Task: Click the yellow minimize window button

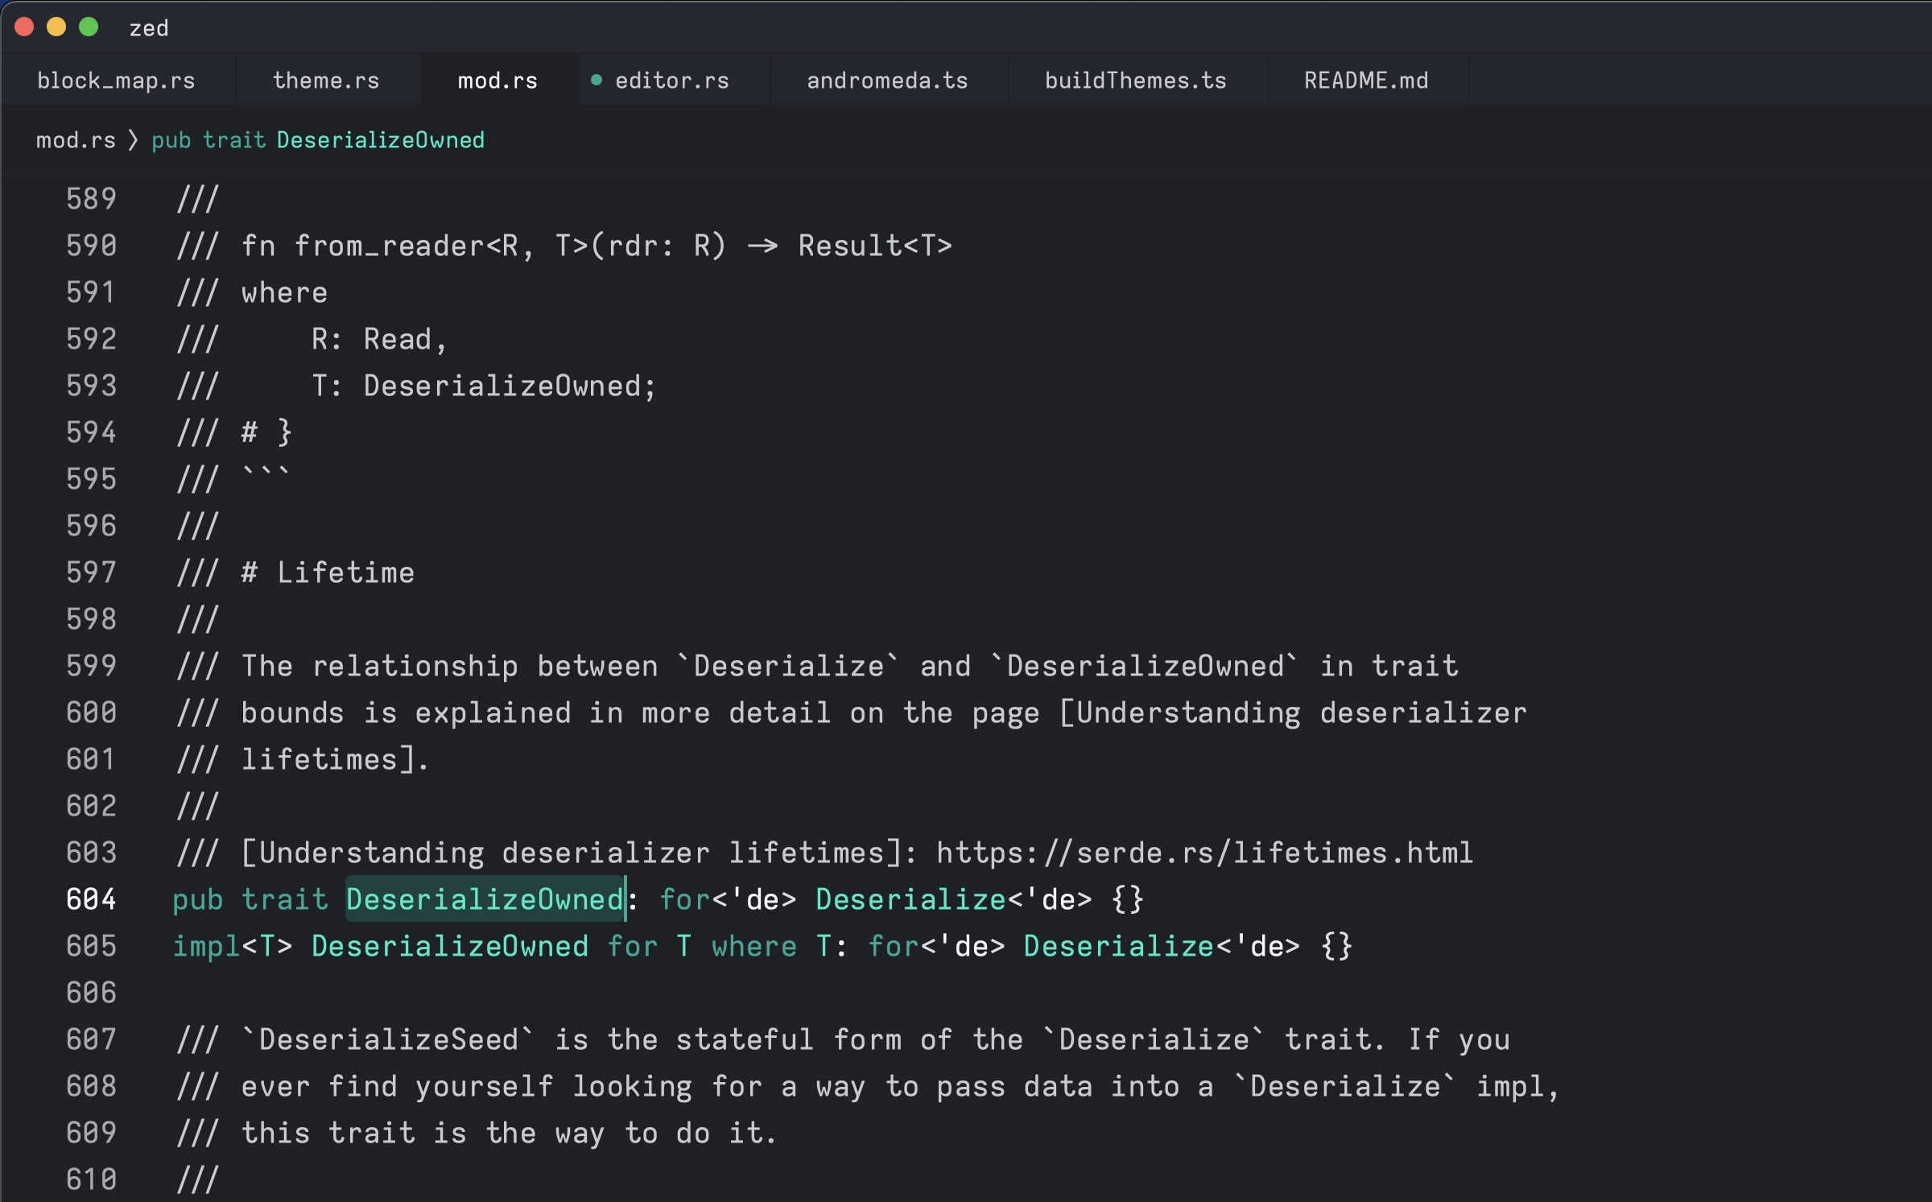Action: (x=56, y=27)
